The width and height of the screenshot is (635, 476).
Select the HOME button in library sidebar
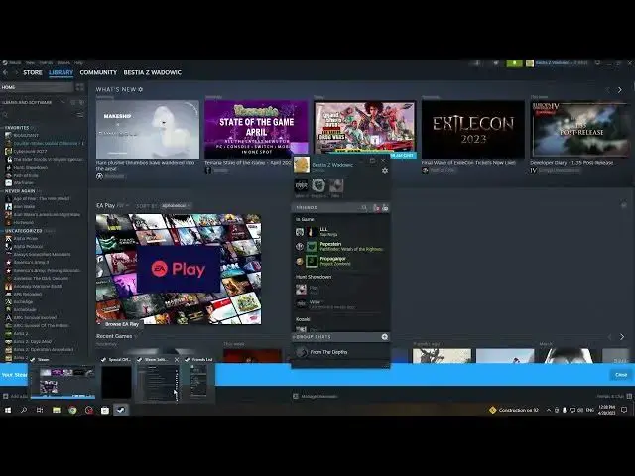(37, 87)
